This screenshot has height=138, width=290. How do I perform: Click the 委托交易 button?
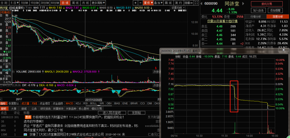pyautogui.click(x=267, y=4)
